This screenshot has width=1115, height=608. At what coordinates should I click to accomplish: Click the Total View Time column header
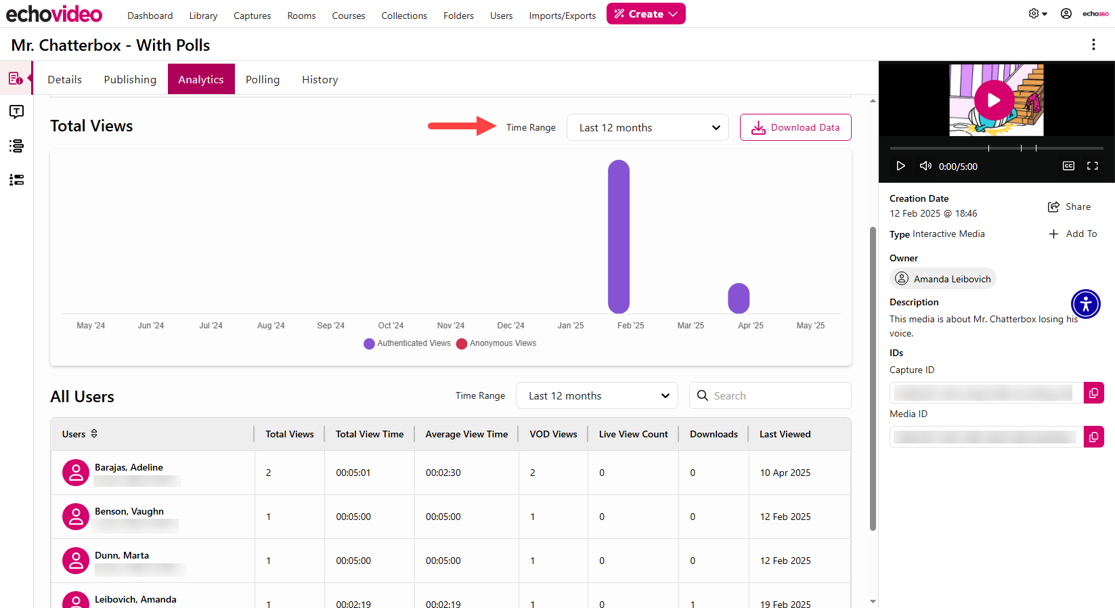tap(370, 434)
